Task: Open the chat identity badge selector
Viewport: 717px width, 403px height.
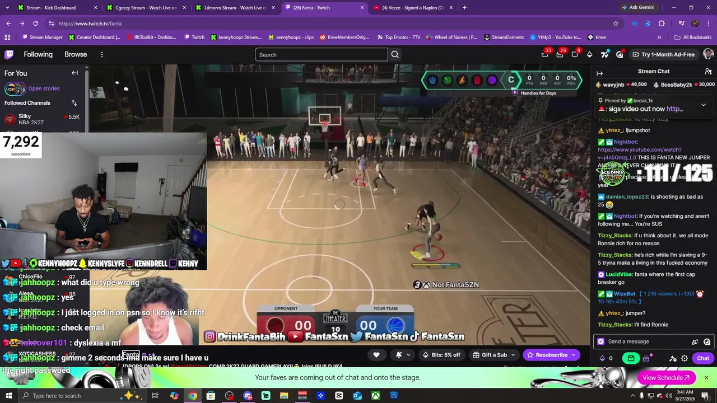Action: (x=601, y=341)
